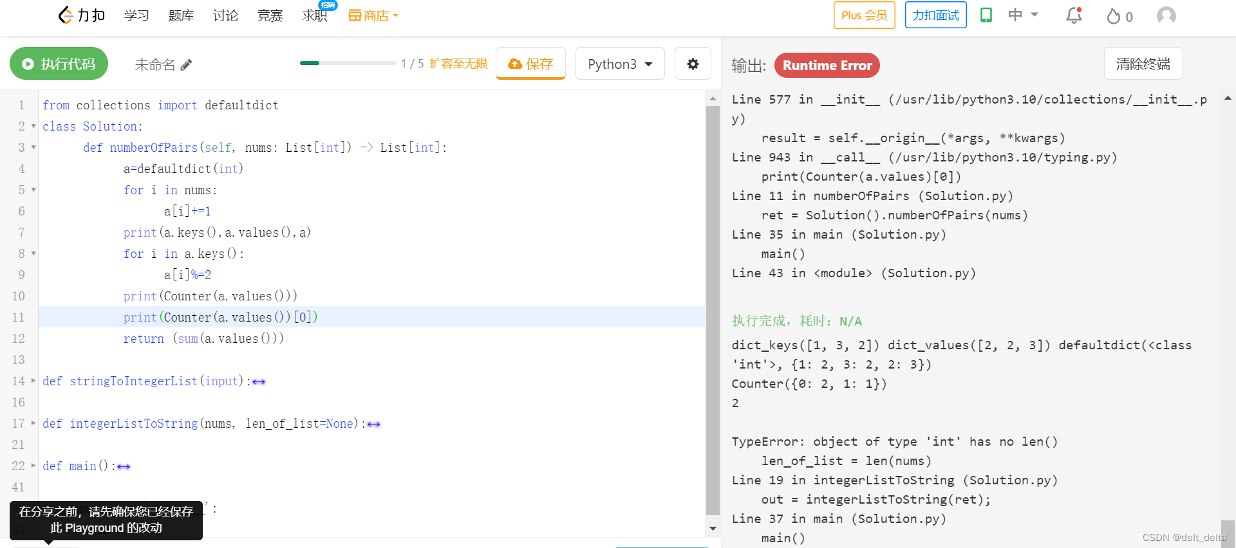1236x548 pixels.
Task: Open the mobile app phone icon
Action: [986, 15]
